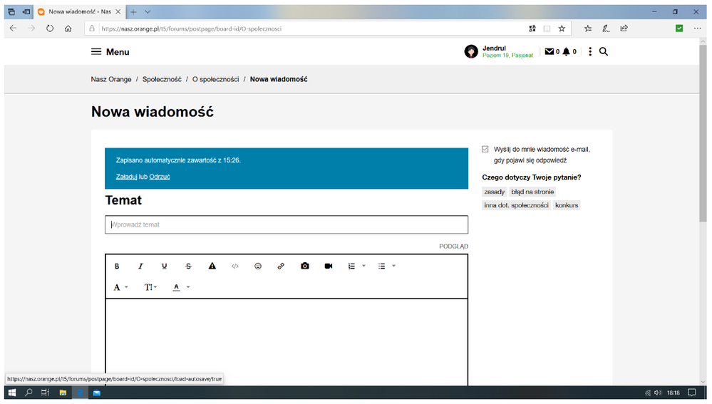
Task: Insert video with camcorder icon
Action: click(329, 266)
